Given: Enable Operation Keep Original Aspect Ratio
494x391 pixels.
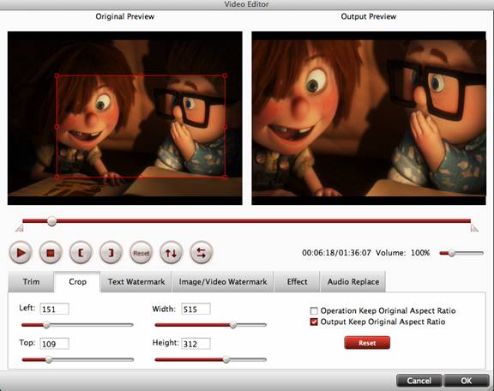Looking at the screenshot, I should [314, 311].
